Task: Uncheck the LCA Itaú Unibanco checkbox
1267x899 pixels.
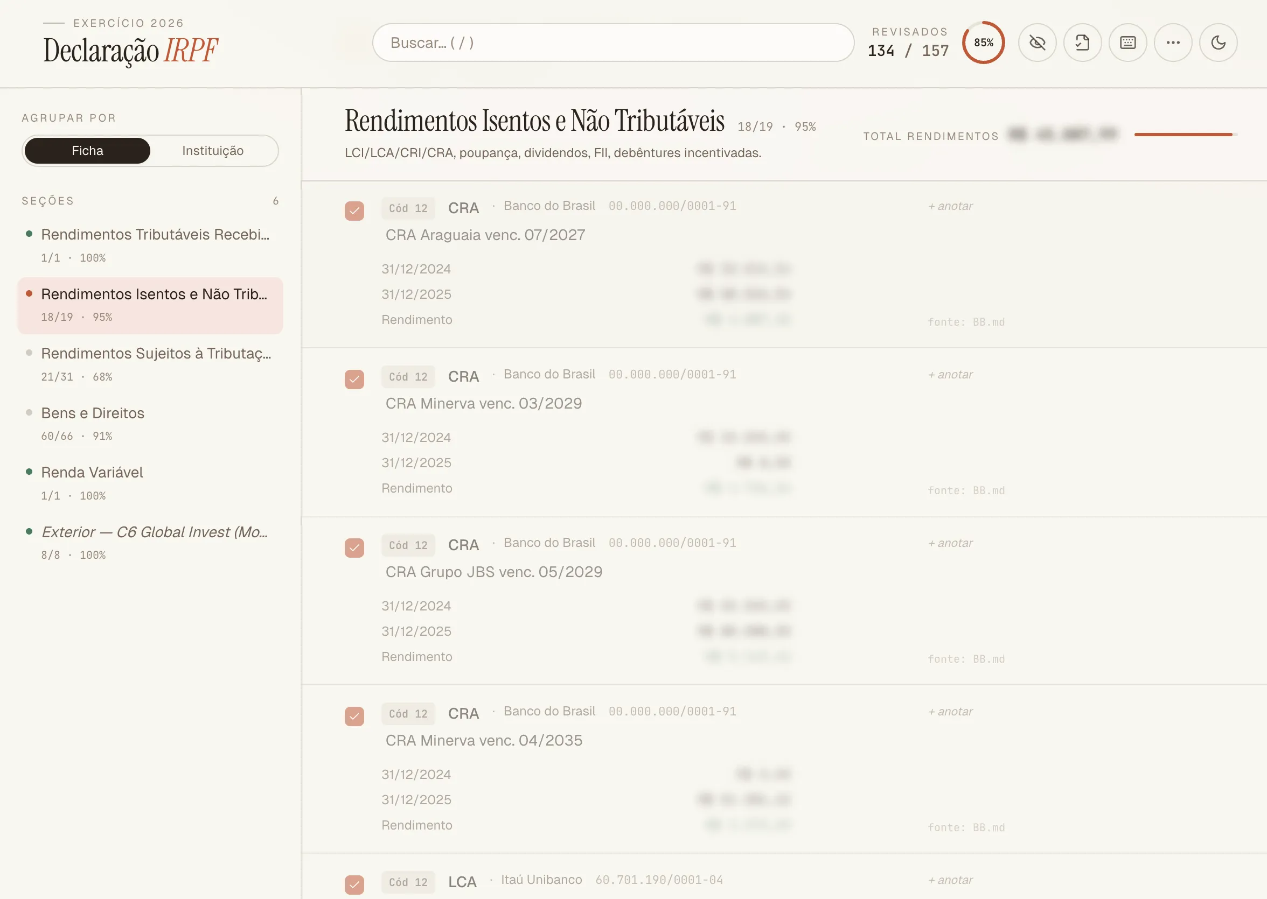Action: click(x=354, y=884)
